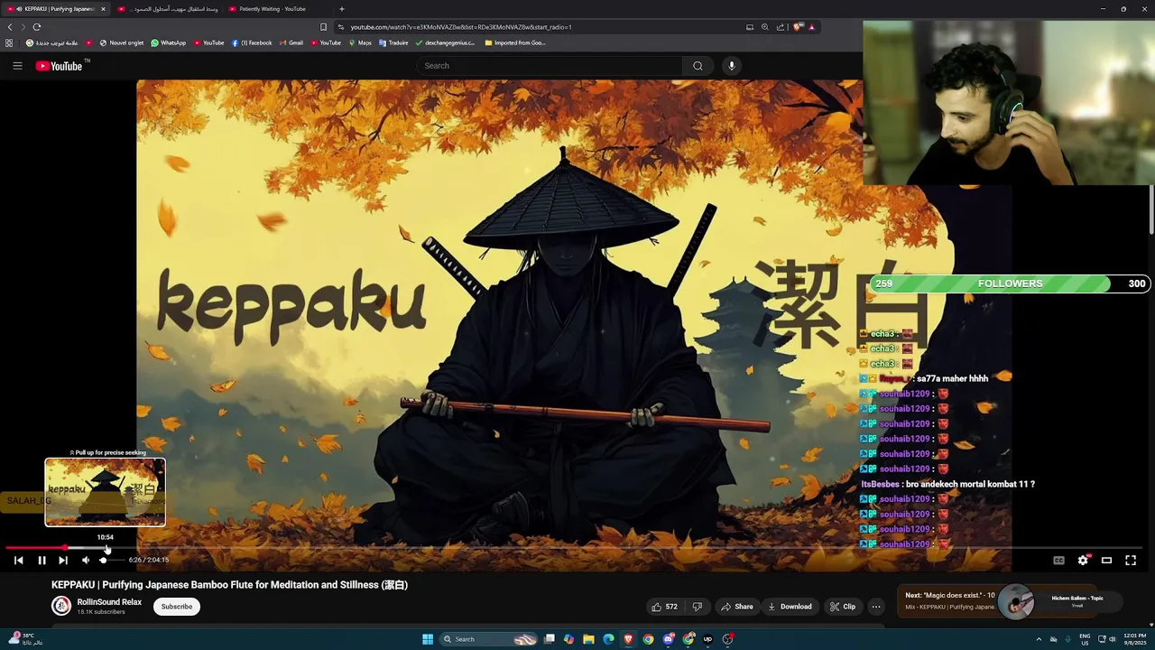
Task: Pause the video
Action: (42, 561)
